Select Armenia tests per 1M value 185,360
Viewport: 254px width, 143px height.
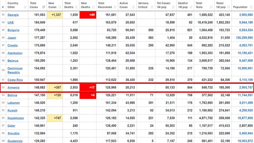tap(224, 87)
